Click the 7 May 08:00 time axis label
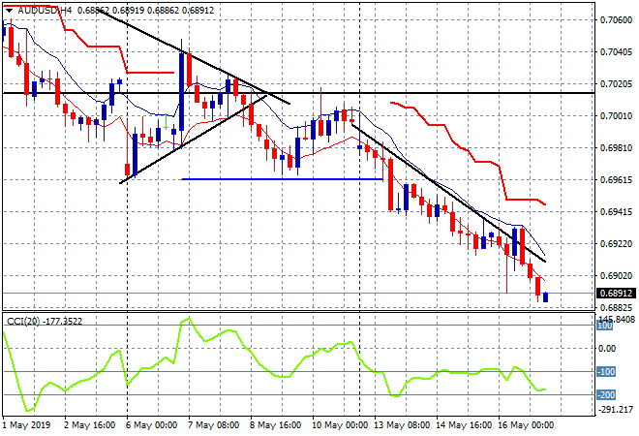This screenshot has height=436, width=639. 214,425
